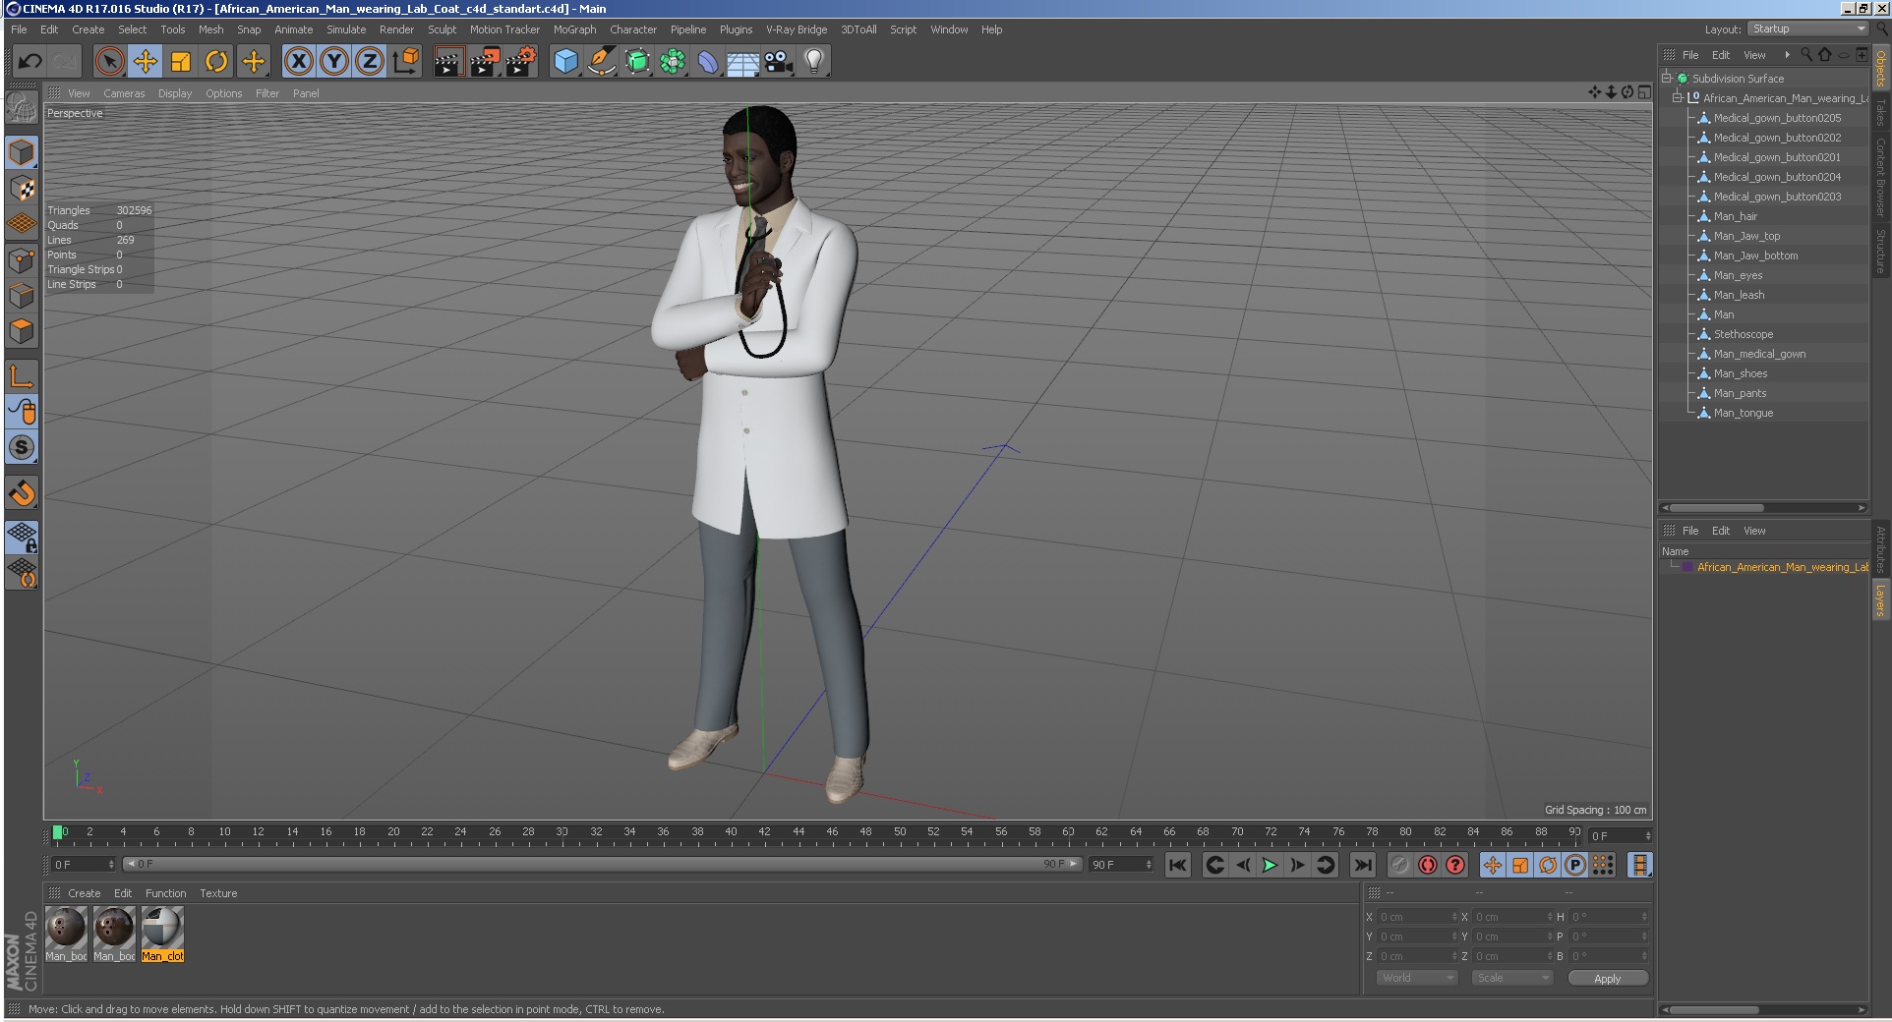Open Content Browser side tab
The height and width of the screenshot is (1022, 1892).
(1880, 177)
